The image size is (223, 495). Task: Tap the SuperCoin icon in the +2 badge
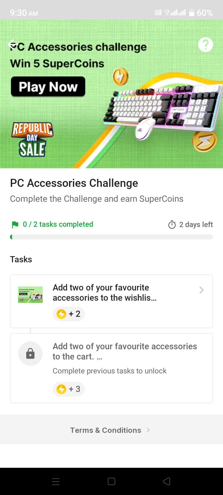coord(61,314)
